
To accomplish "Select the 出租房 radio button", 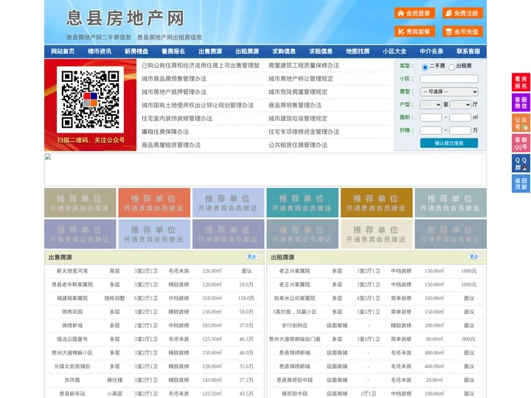I will tap(451, 67).
